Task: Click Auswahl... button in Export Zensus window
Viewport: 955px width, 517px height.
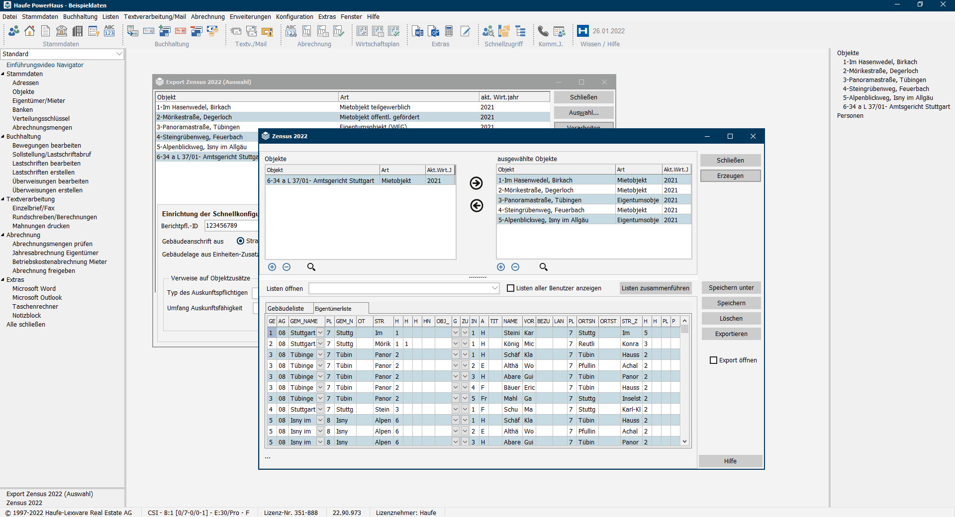Action: (584, 113)
